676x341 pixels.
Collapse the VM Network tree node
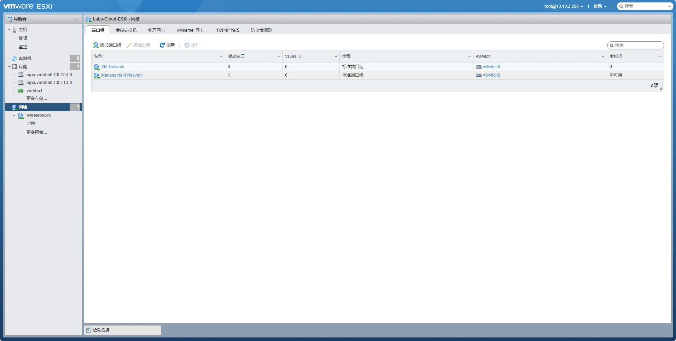(14, 115)
